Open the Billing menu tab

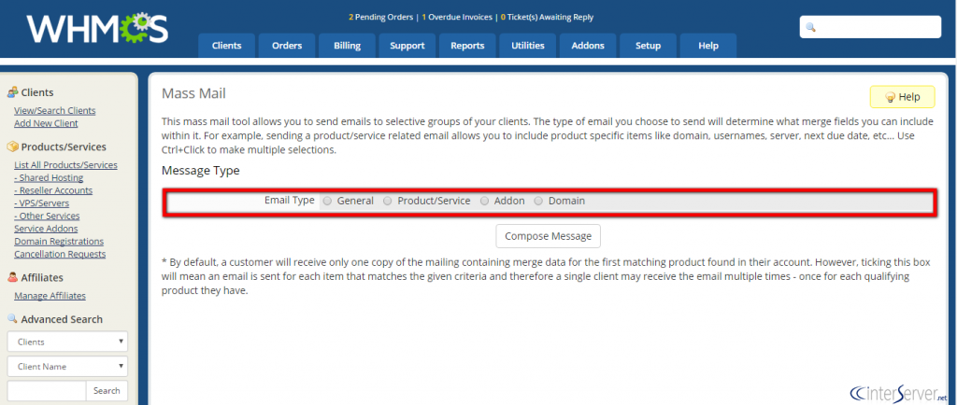click(347, 46)
